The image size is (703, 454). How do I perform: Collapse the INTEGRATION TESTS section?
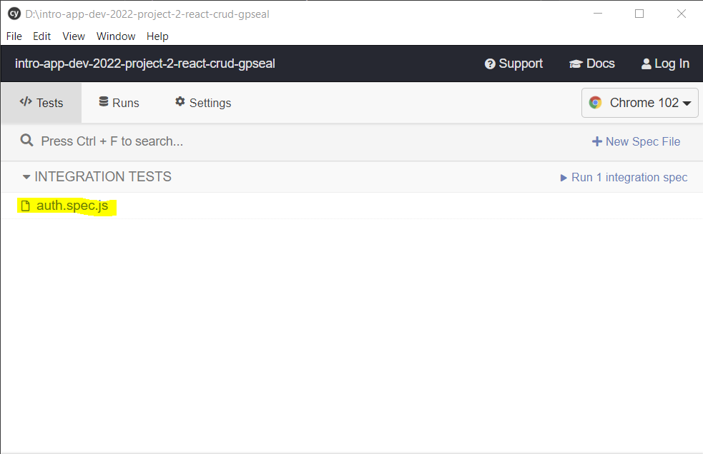point(26,176)
